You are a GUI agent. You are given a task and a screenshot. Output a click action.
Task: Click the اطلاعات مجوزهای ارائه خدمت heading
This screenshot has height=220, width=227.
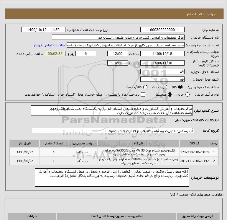click(x=197, y=195)
